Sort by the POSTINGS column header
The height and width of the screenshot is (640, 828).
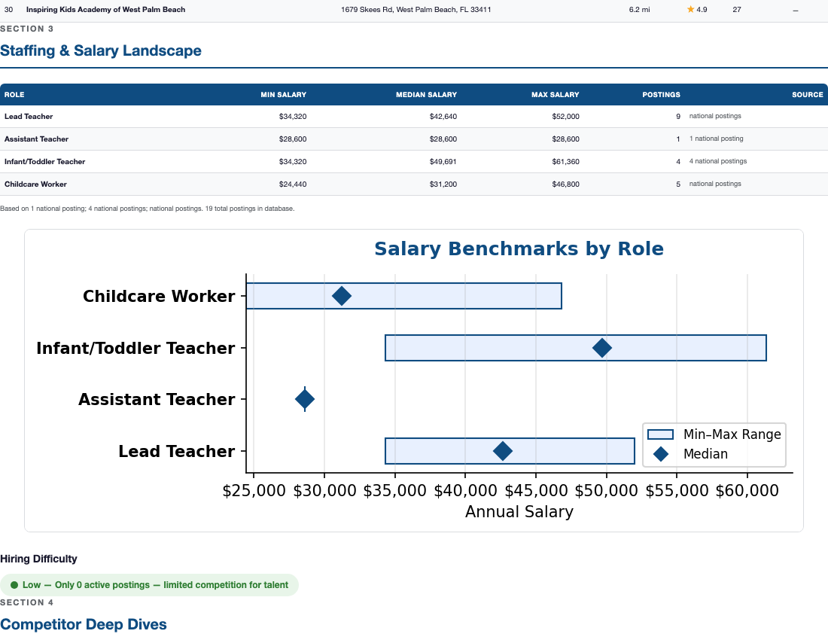coord(661,94)
